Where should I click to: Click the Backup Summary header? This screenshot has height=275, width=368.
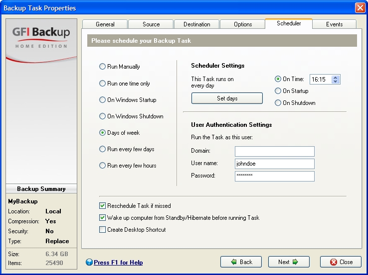(41, 189)
